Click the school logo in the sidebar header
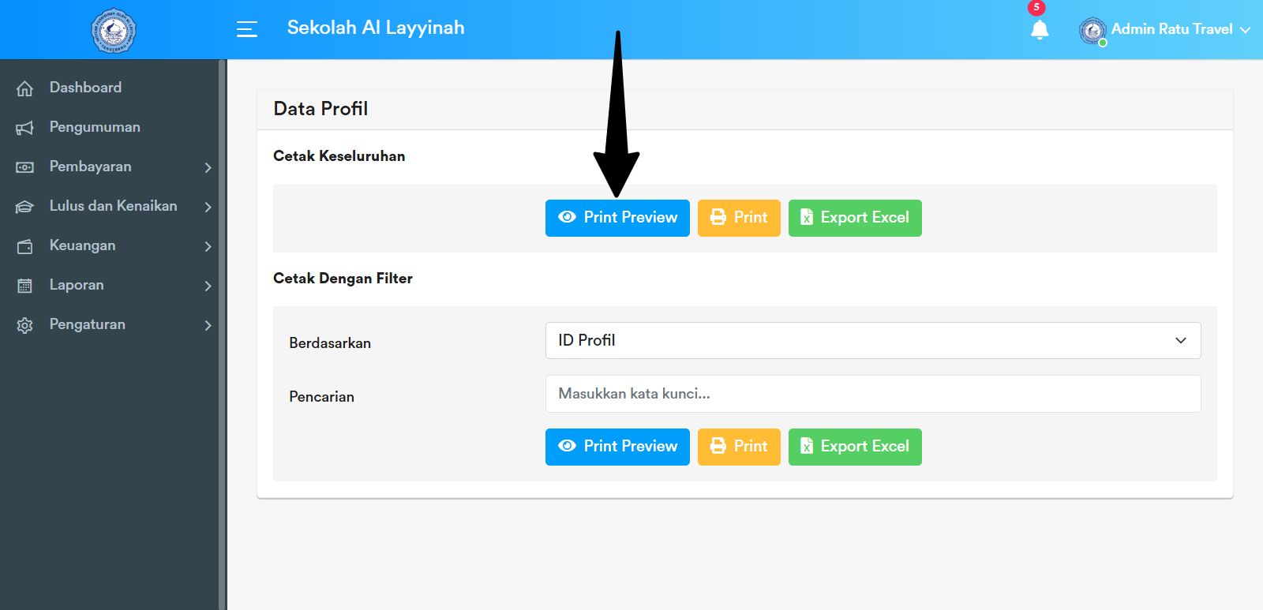The height and width of the screenshot is (610, 1263). coord(114,31)
